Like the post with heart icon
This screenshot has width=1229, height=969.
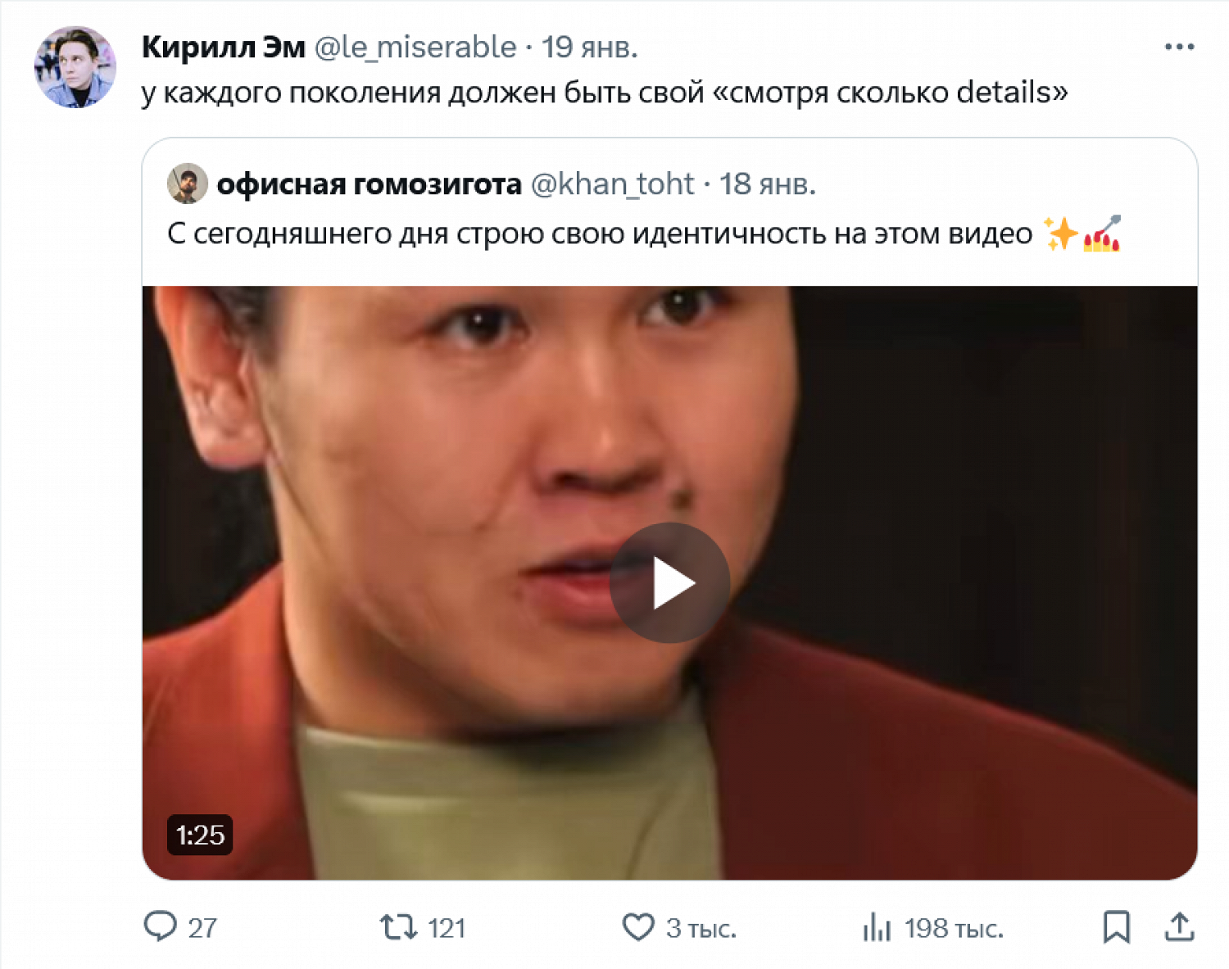pyautogui.click(x=638, y=927)
